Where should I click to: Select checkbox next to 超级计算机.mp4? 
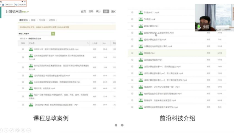(132, 26)
